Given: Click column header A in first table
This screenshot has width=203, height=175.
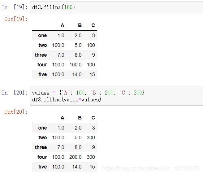Looking at the screenshot, I should (62, 25).
